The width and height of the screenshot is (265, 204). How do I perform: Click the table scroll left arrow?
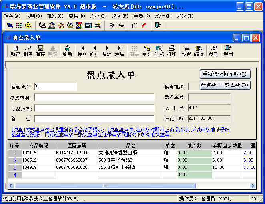coord(11,186)
